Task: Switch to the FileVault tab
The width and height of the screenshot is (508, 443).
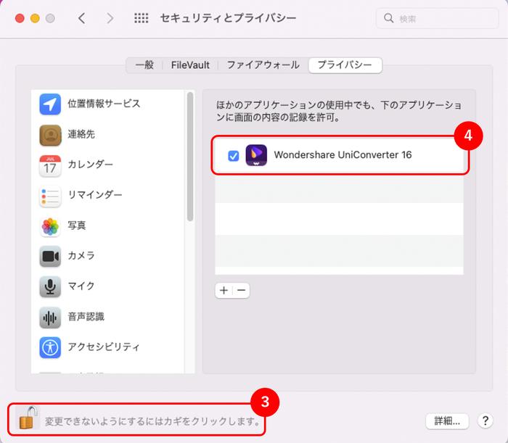Action: 190,65
